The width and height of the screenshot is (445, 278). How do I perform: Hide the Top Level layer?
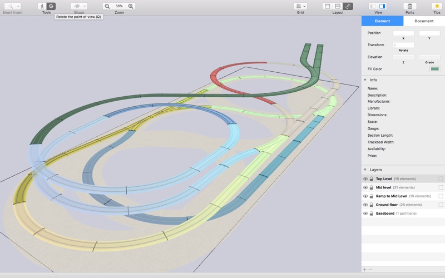(x=365, y=179)
